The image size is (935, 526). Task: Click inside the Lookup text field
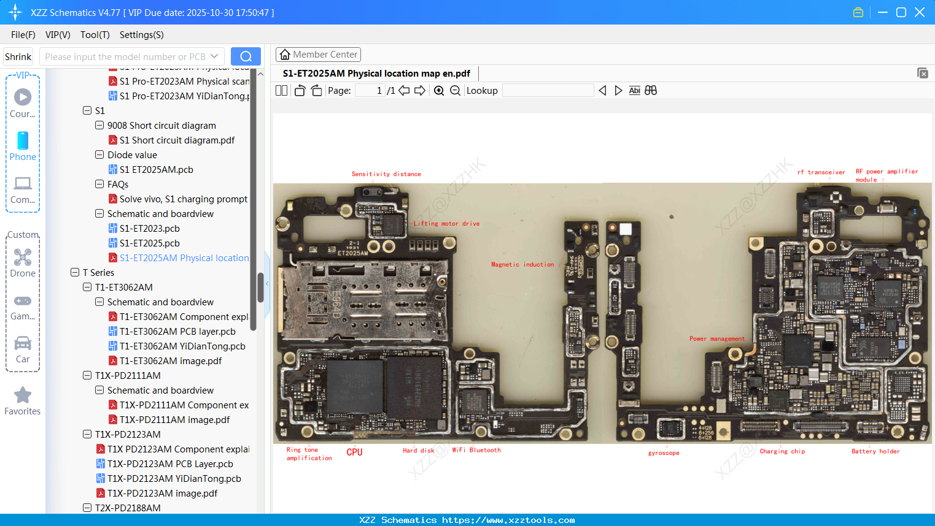pos(548,90)
